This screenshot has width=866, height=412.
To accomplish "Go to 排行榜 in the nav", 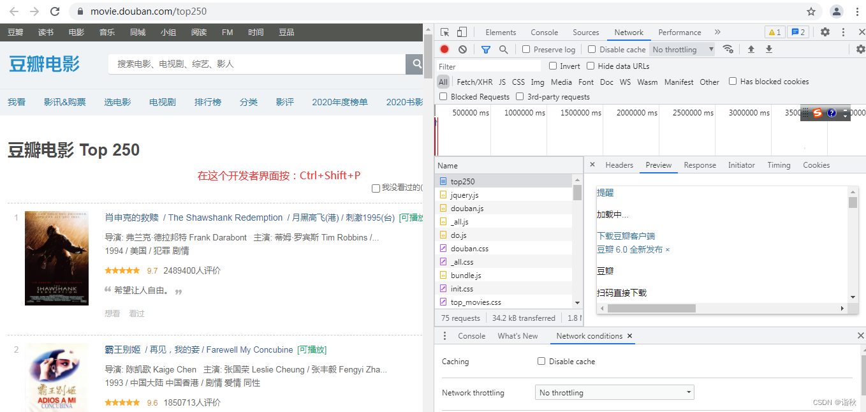I will [208, 102].
